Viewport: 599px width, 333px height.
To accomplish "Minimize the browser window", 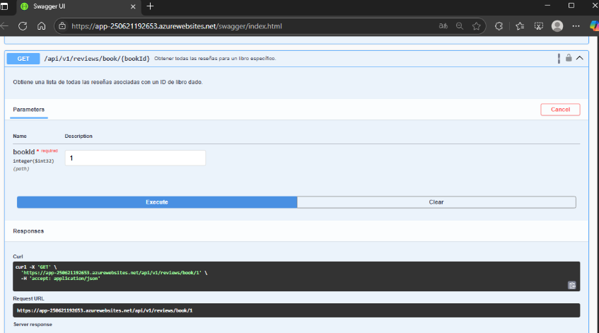I will click(x=547, y=6).
